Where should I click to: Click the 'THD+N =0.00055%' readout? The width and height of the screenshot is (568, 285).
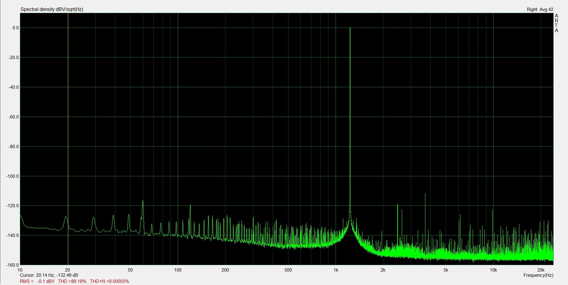tap(110, 281)
